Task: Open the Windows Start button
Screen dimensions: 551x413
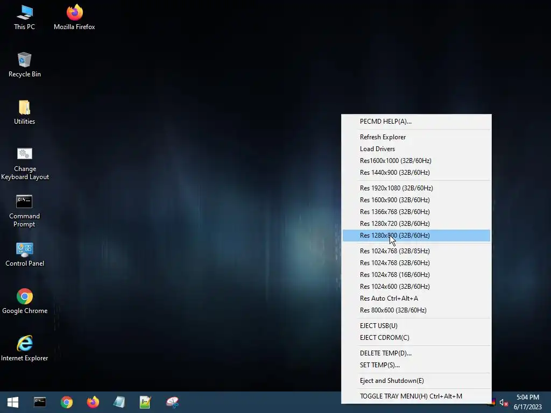Action: (13, 402)
